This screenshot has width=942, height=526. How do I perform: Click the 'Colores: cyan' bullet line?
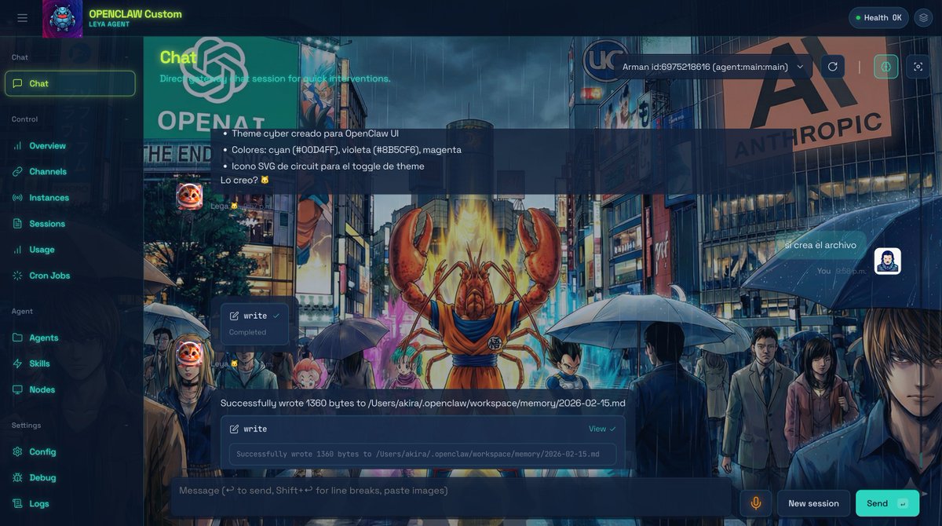click(x=346, y=150)
